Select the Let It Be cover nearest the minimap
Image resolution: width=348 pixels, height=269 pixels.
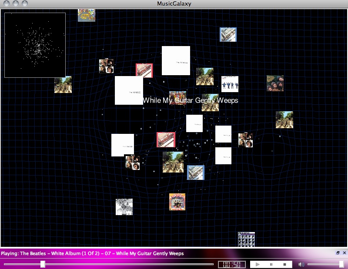point(106,66)
